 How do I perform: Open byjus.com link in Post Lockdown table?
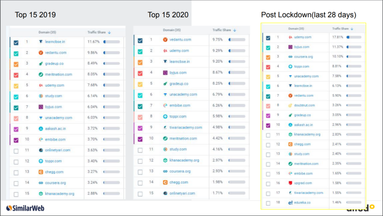(302, 47)
